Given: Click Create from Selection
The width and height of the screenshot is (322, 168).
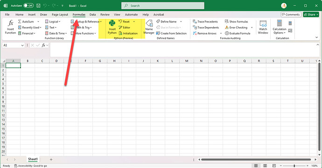Looking at the screenshot, I should 171,33.
